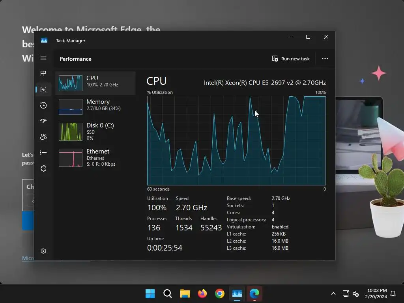Launch Google Chrome from the taskbar

[x=219, y=294]
